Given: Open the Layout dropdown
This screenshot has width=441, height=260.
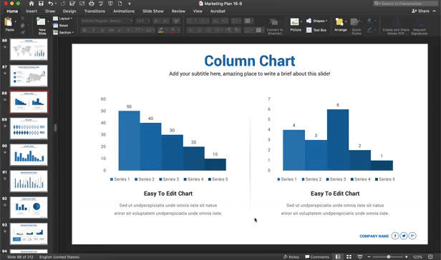Looking at the screenshot, I should [63, 19].
